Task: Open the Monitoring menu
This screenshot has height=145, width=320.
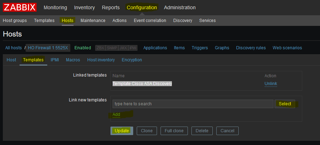Action: (x=55, y=7)
